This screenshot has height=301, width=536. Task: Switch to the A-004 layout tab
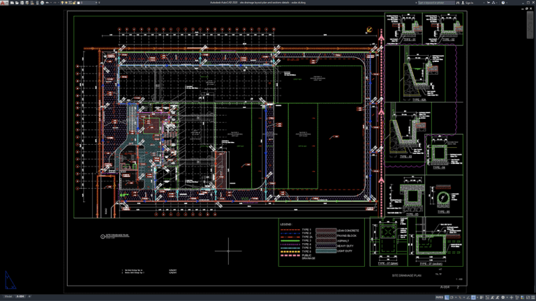(20, 297)
